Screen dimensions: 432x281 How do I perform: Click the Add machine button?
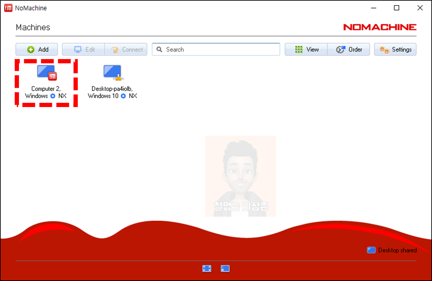point(37,50)
